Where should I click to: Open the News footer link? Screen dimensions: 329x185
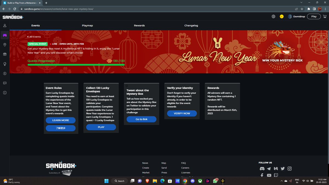pyautogui.click(x=145, y=163)
